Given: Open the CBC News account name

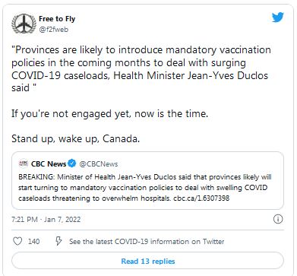Looking at the screenshot, I should [x=49, y=163].
